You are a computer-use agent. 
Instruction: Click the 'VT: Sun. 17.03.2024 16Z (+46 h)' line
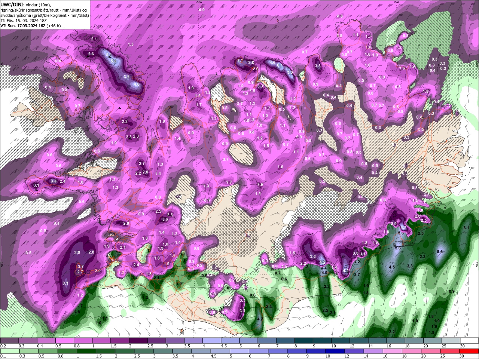pos(31,26)
